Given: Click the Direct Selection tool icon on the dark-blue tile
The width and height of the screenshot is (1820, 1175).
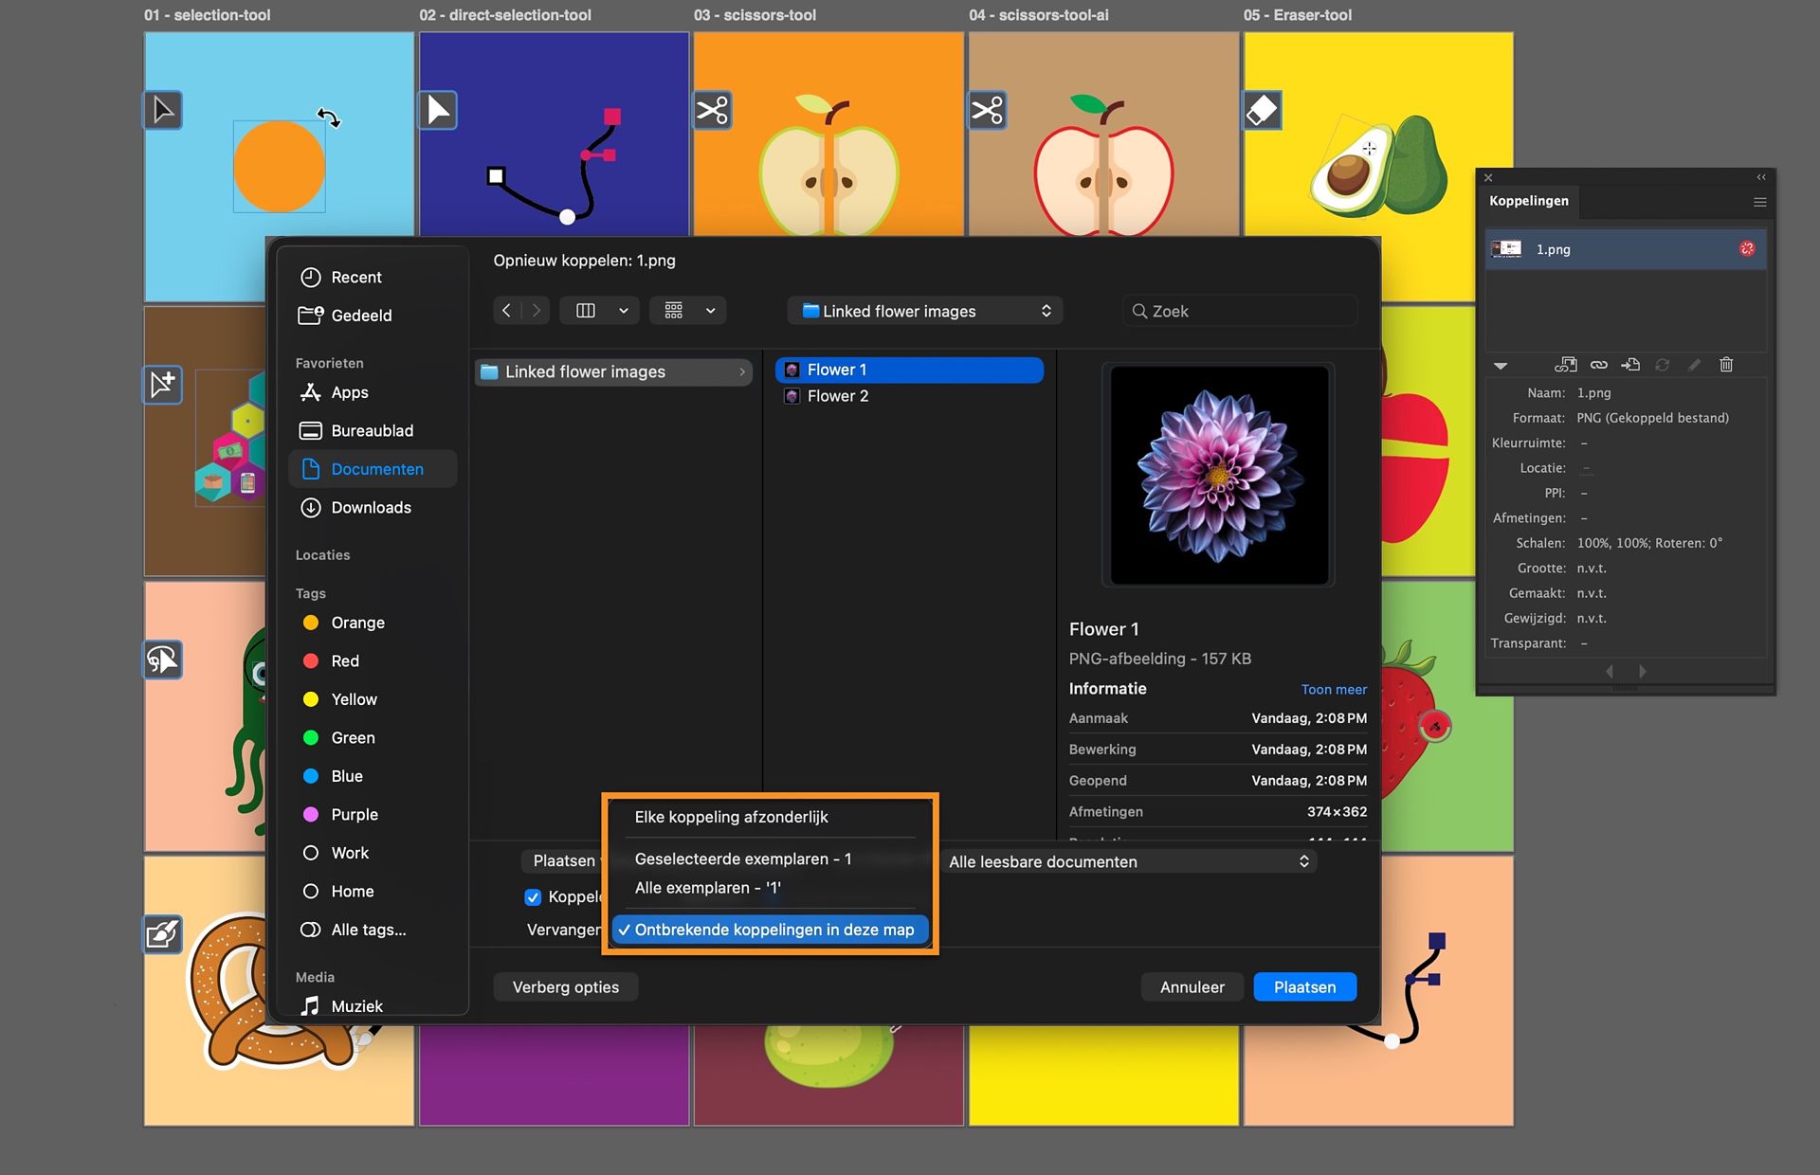Looking at the screenshot, I should (438, 110).
